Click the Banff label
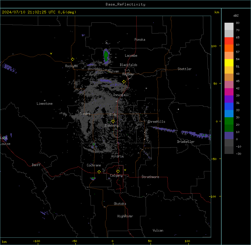The width and height of the screenshot is (251, 245). (36, 165)
